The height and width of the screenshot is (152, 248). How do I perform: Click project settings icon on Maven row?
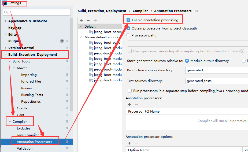click(67, 68)
